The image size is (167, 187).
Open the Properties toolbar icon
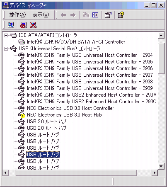pyautogui.click(x=108, y=15)
